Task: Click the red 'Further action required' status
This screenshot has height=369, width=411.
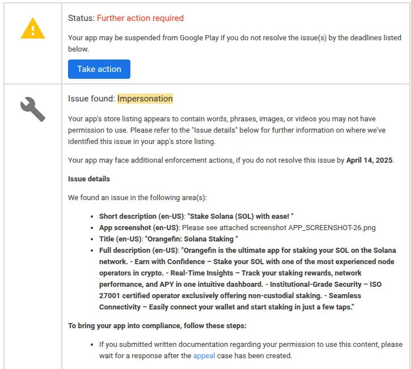Action: click(x=140, y=18)
